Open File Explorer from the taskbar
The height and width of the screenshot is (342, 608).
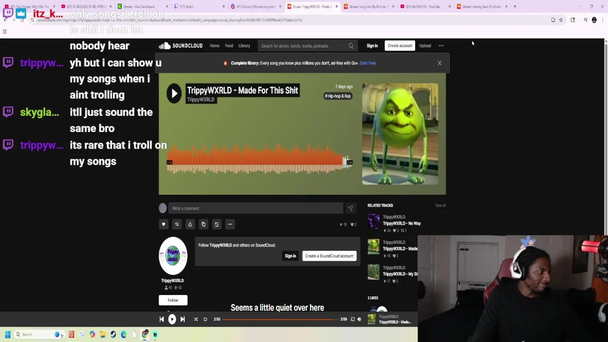coord(103,334)
